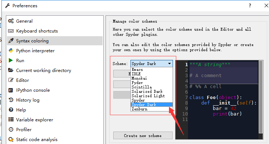The image size is (269, 144).
Task: Click the Create new scheme button
Action: (143, 136)
